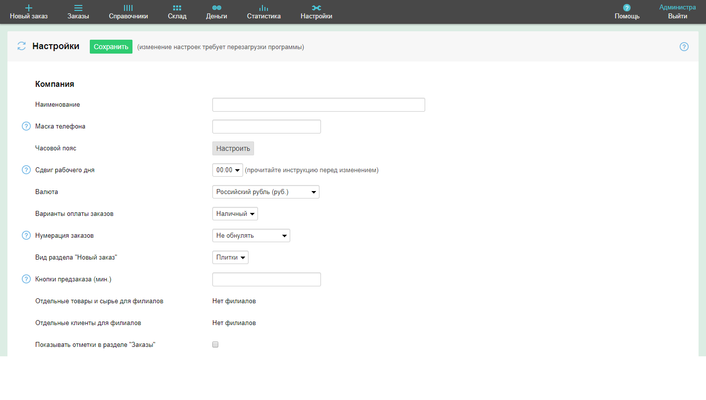Click the Настройки page heading text
The image size is (706, 400).
point(56,46)
